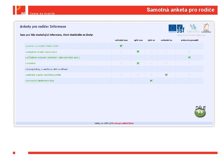
Task: Click the row label 'o provozních záležitostech školy'
Action: point(39,81)
